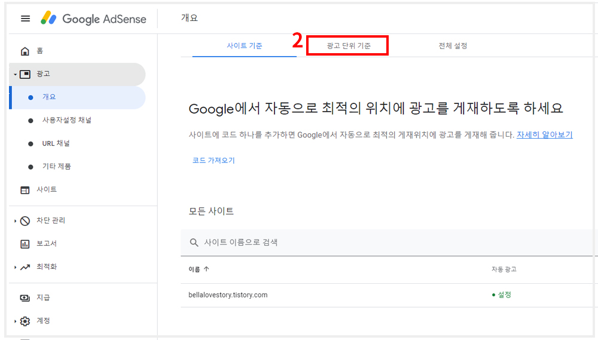Switch to the 광고 단위 기준 tab
Image resolution: width=598 pixels, height=340 pixels.
349,46
